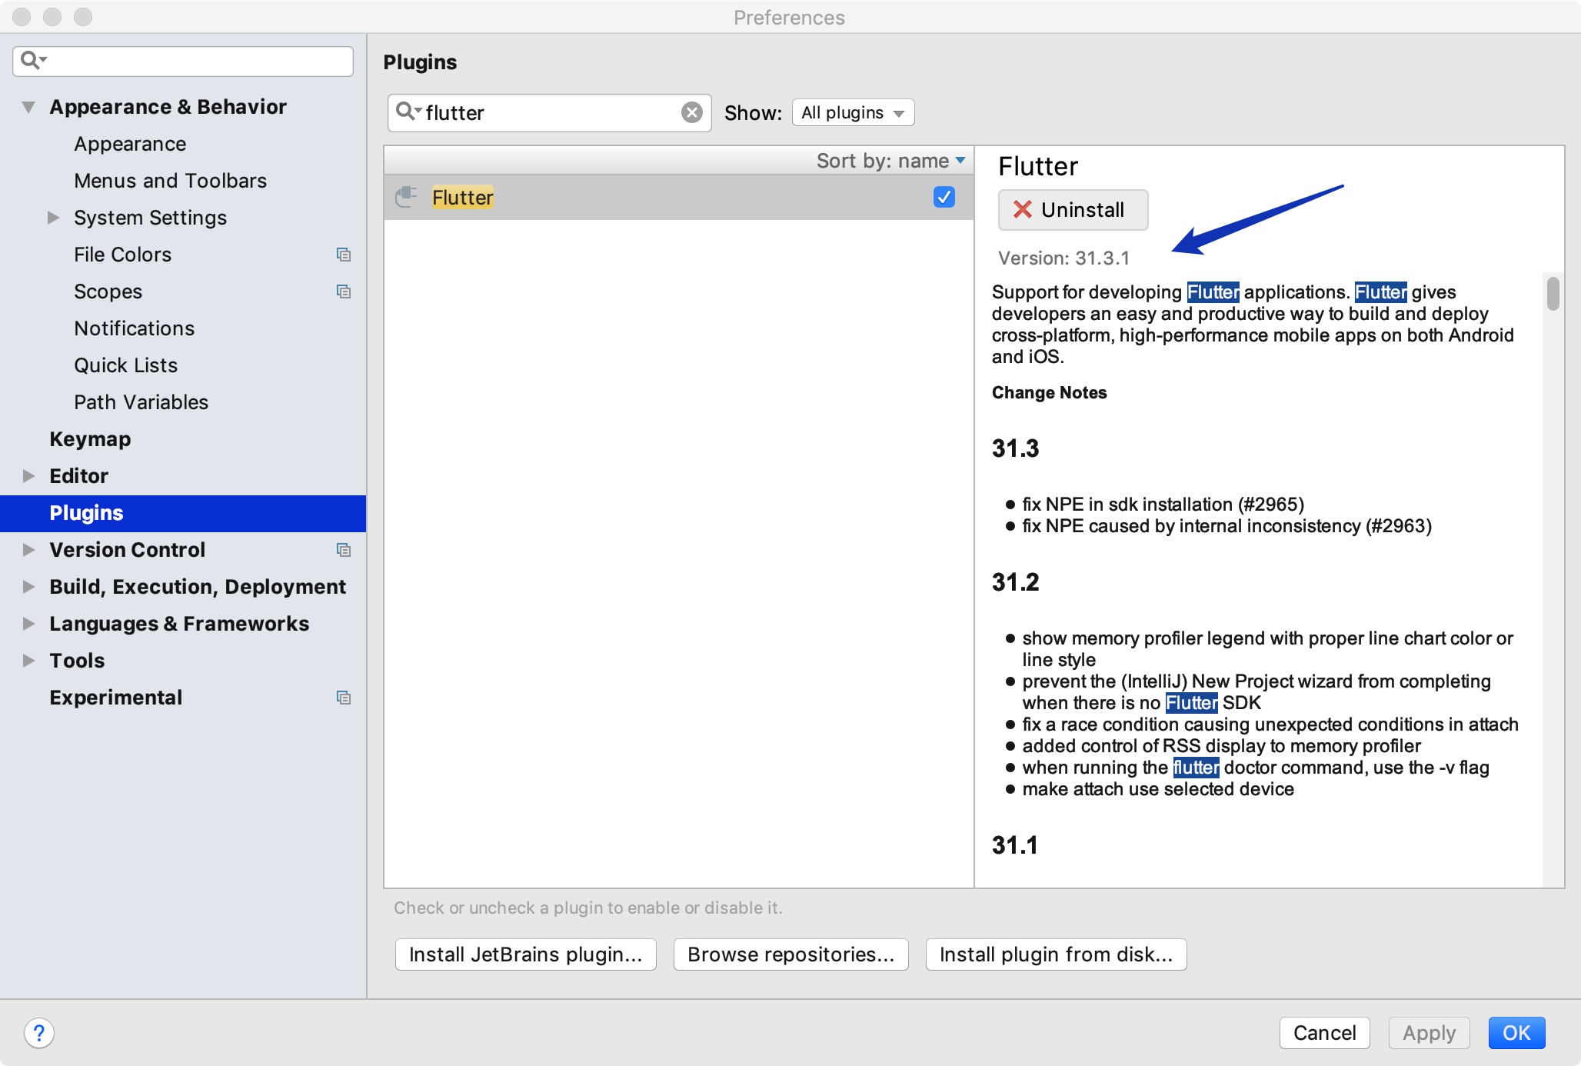Viewport: 1581px width, 1066px height.
Task: Expand Build, Execution, Deployment section
Action: coord(28,587)
